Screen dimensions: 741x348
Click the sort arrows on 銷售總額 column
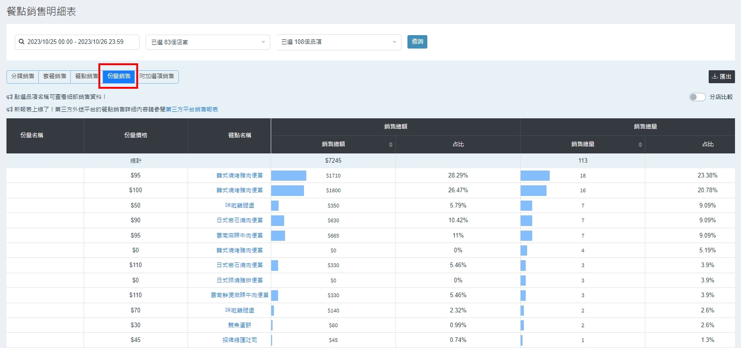(390, 145)
